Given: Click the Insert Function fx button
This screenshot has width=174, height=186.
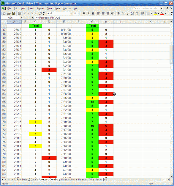Looking at the screenshot, I should point(33,18).
